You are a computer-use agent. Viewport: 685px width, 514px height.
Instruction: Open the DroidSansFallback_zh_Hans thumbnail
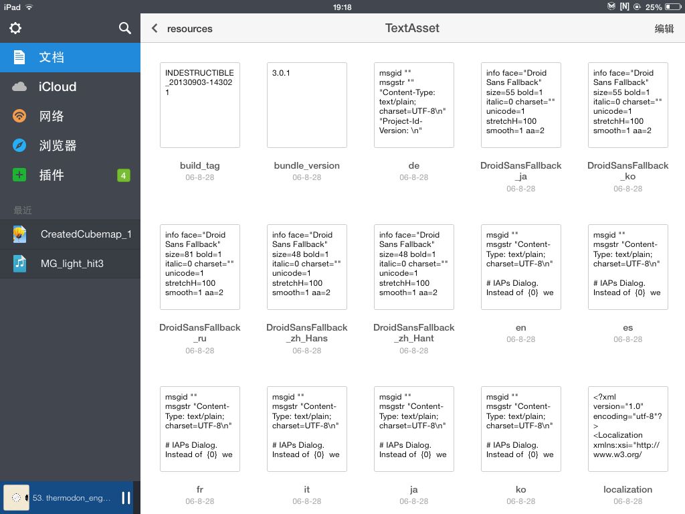coord(306,267)
